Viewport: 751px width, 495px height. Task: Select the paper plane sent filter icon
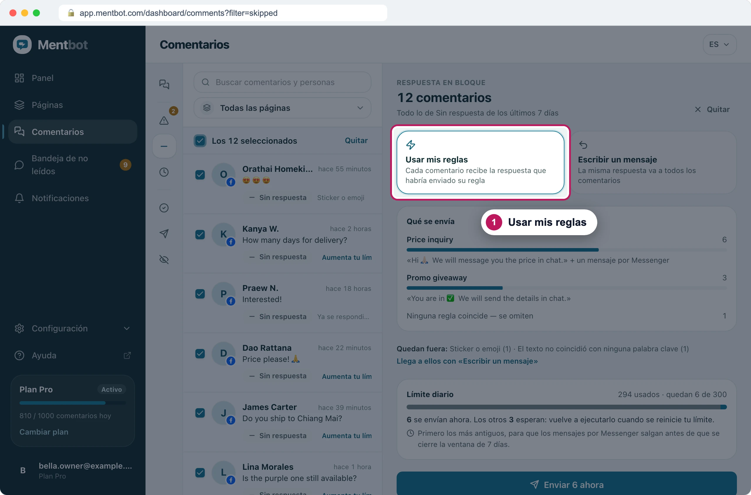[x=164, y=234]
